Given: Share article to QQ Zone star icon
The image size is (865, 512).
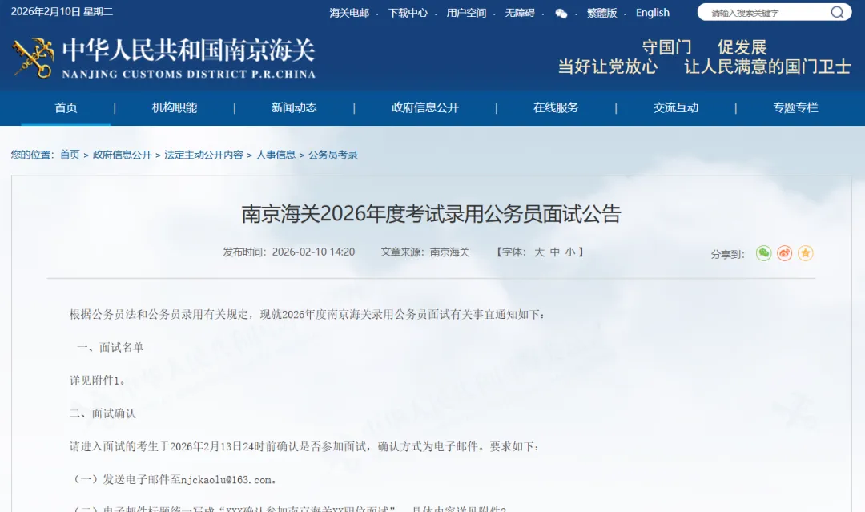Looking at the screenshot, I should pos(806,253).
